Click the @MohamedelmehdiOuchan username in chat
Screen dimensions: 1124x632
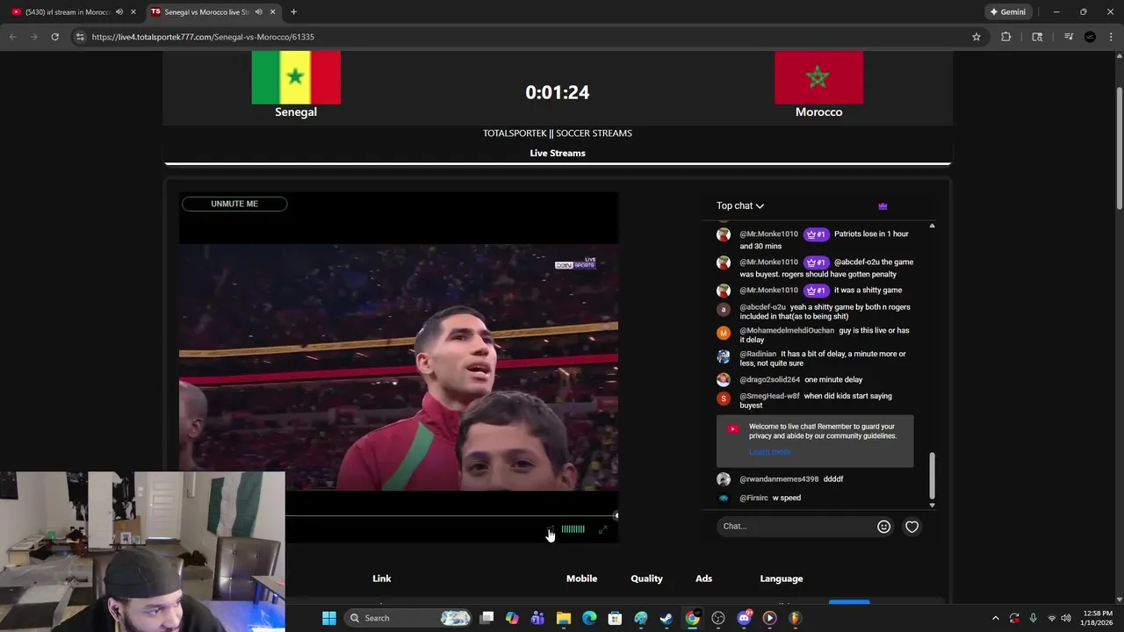[787, 330]
